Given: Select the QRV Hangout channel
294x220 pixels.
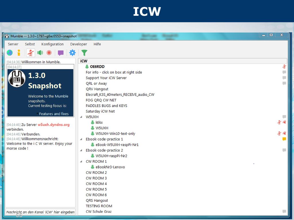Looking at the screenshot, I should click(97, 89).
